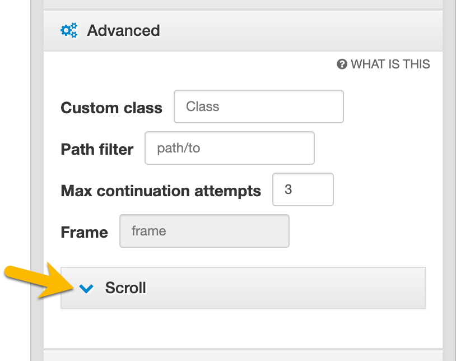Open the WHAT IS THIS help link

(x=390, y=64)
